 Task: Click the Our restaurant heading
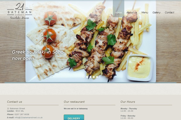point(74,102)
